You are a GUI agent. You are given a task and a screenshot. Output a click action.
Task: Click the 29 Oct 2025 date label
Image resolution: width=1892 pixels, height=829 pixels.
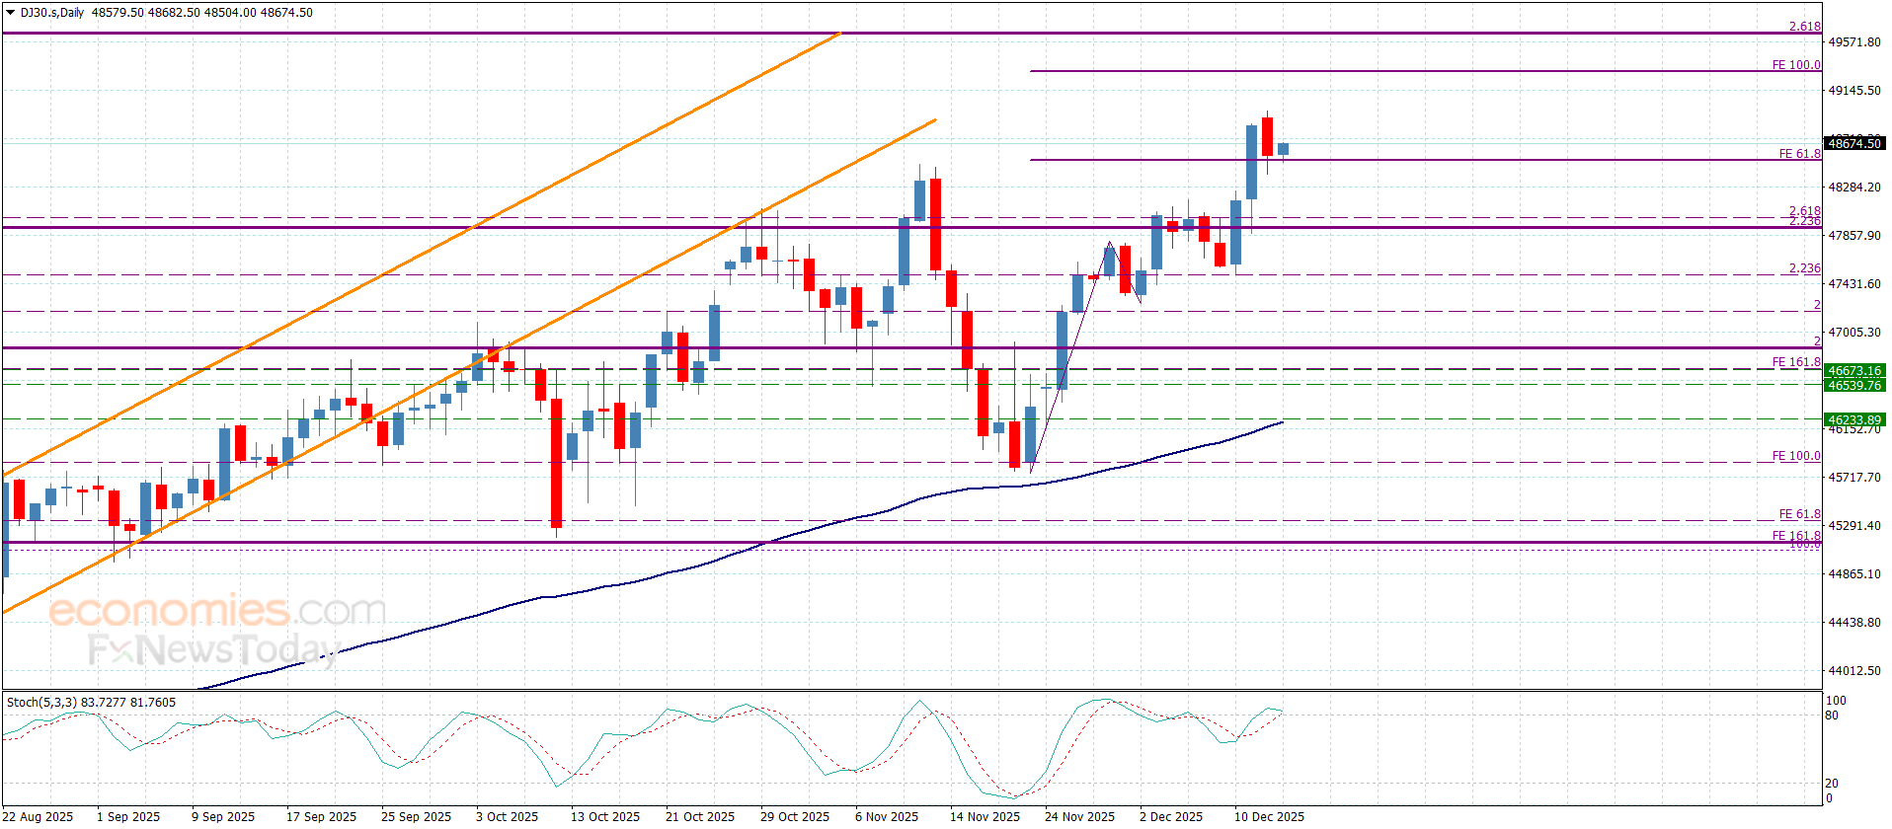pos(795,816)
